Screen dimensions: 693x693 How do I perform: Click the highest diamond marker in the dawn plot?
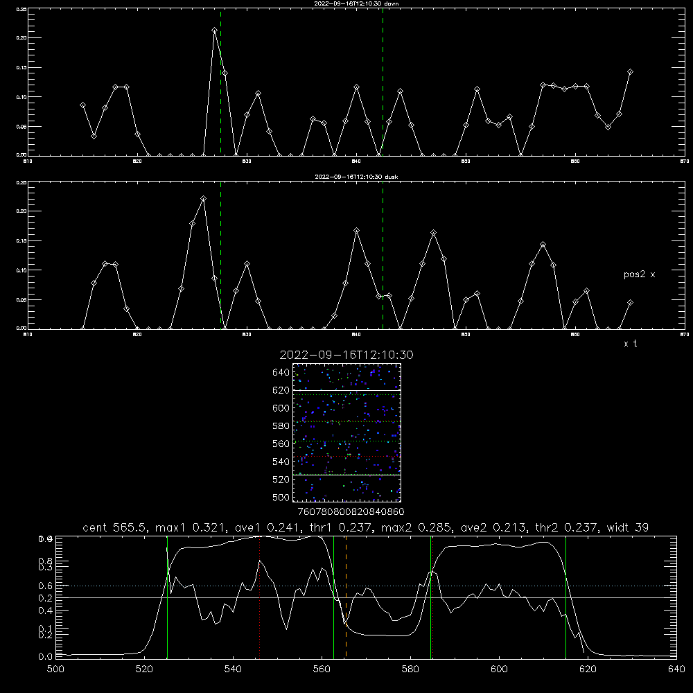214,30
